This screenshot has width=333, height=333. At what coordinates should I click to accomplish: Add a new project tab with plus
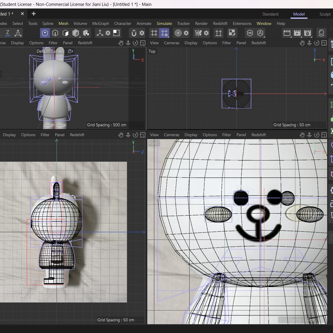pyautogui.click(x=34, y=14)
